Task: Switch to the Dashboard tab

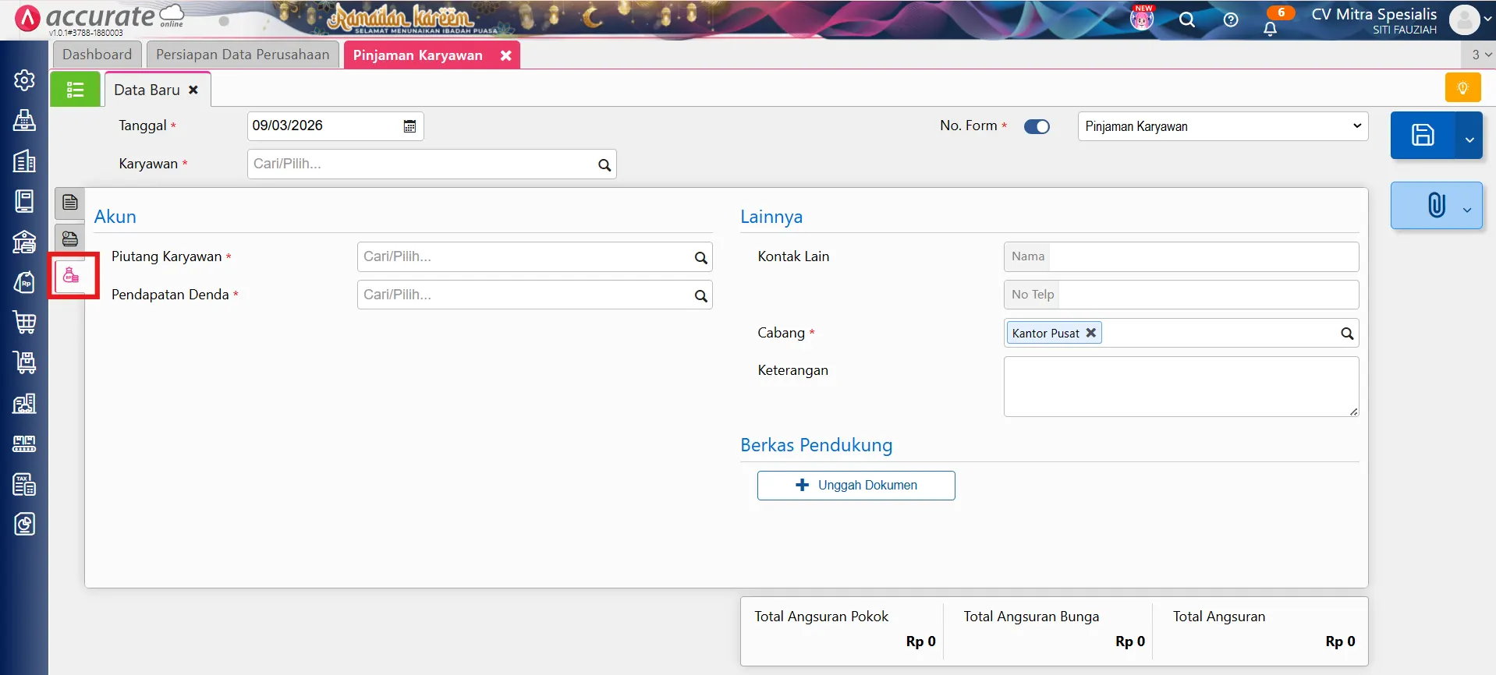Action: pyautogui.click(x=97, y=55)
